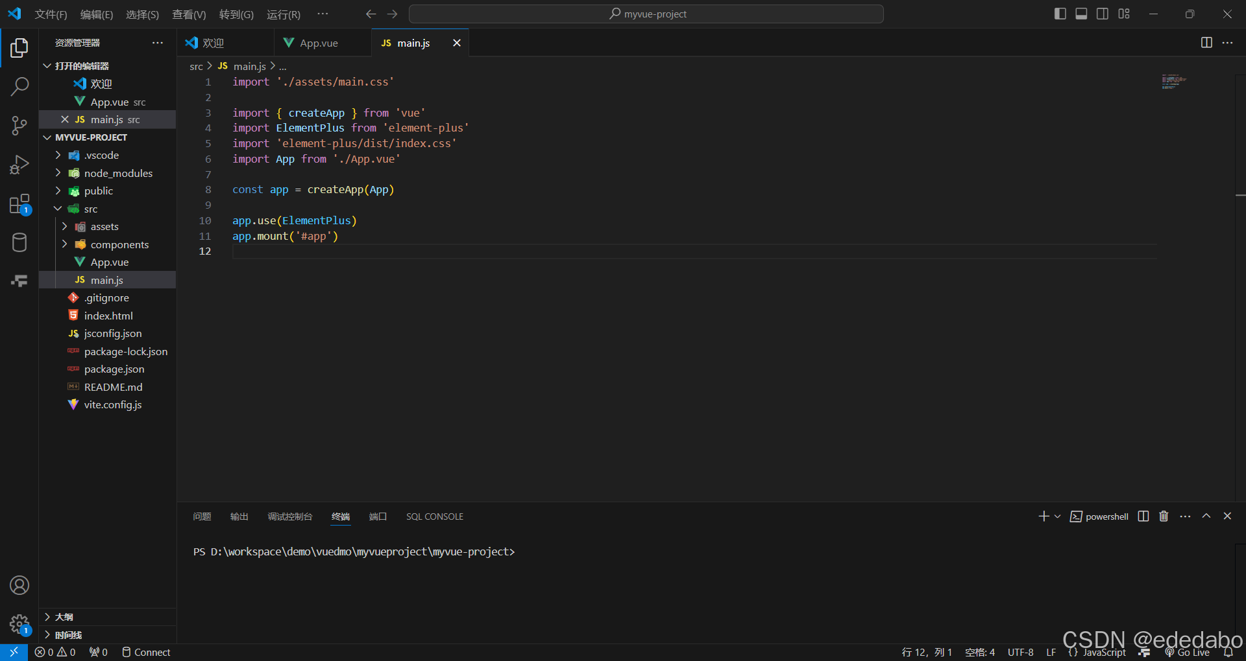
Task: Switch to the Debug Console tab
Action: [x=290, y=516]
